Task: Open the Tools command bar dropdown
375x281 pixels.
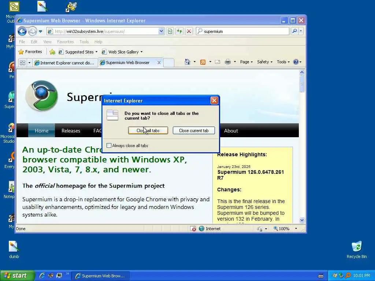Action: (x=283, y=62)
